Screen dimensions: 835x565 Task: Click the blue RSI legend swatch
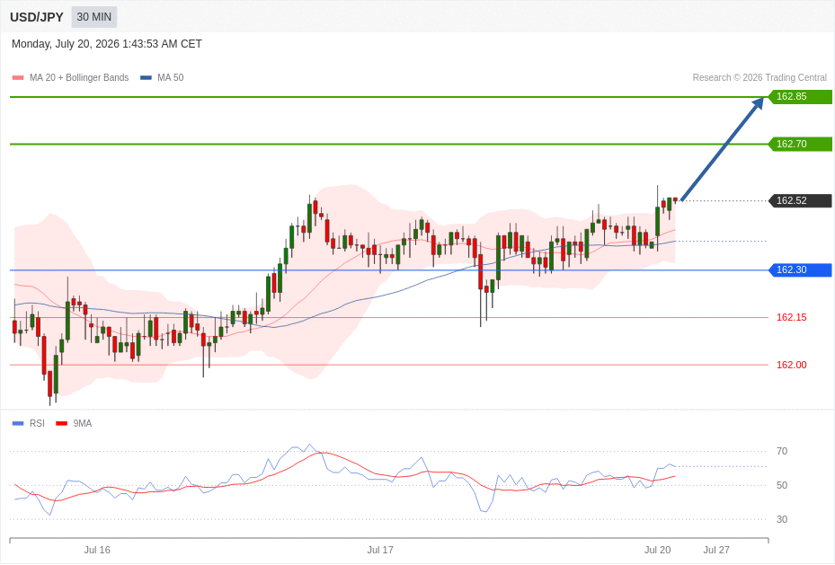(18, 423)
